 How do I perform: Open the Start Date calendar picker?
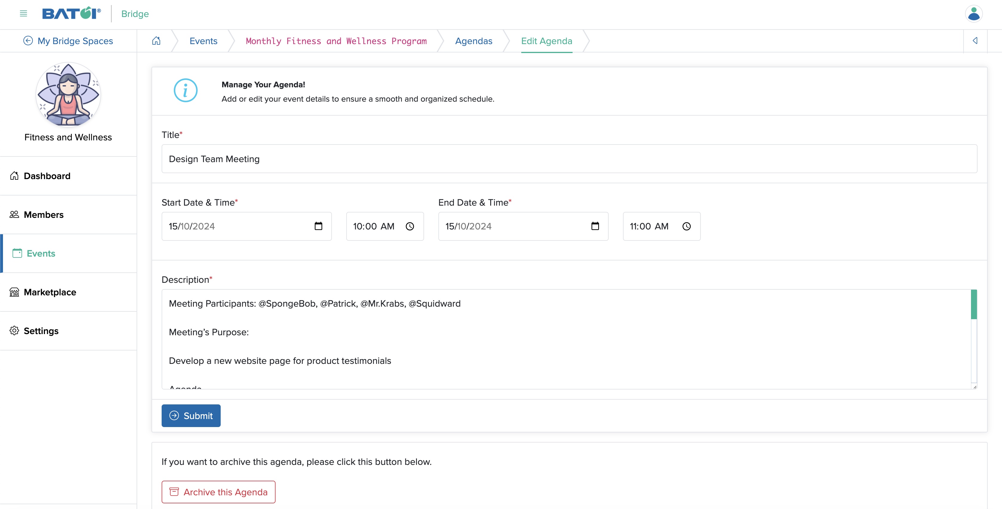[x=318, y=226]
